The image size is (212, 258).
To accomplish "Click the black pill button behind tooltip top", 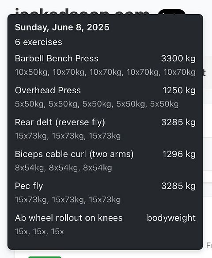I will click(171, 11).
